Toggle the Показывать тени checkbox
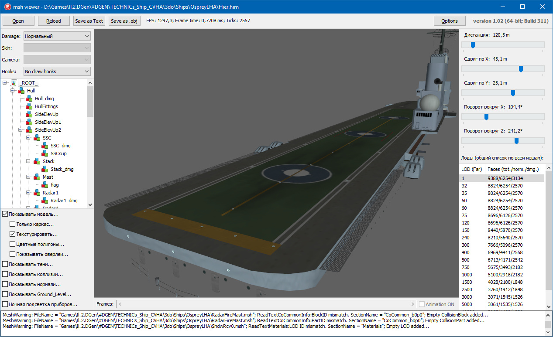 [x=5, y=264]
